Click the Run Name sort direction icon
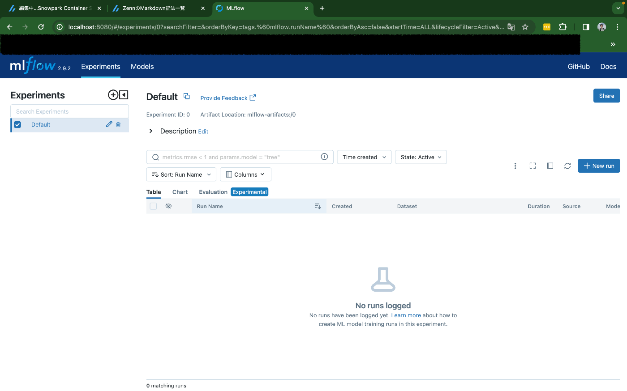Screen dimensions: 627x391 (318, 206)
